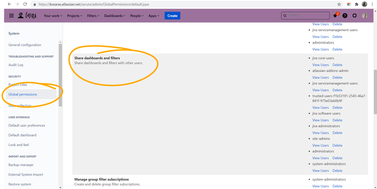
Task: Open External System Import in sidebar
Action: 26,174
